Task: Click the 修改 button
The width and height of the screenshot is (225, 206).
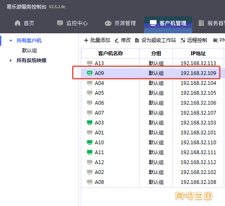Action: [x=122, y=40]
